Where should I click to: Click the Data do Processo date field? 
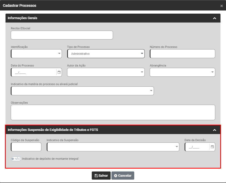[x=34, y=72]
